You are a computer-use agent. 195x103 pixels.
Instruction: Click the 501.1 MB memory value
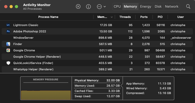coord(106,50)
